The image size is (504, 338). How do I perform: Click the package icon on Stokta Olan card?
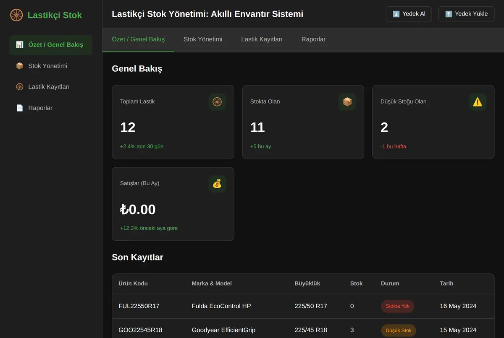[347, 102]
